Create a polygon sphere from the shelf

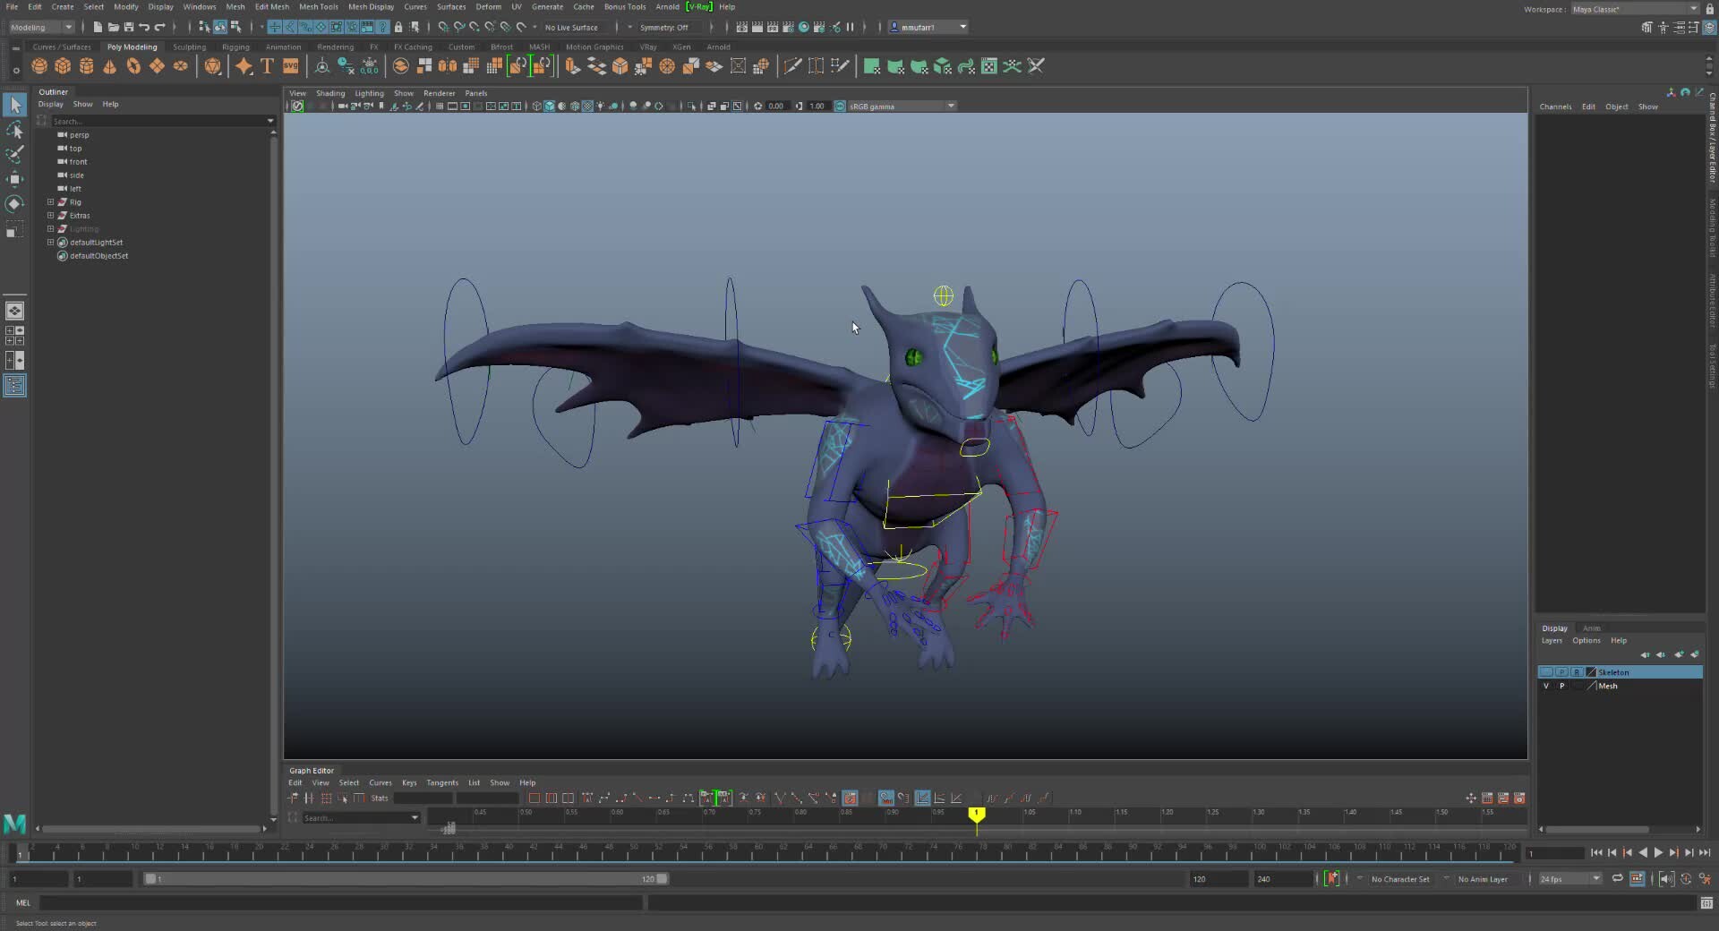click(39, 66)
